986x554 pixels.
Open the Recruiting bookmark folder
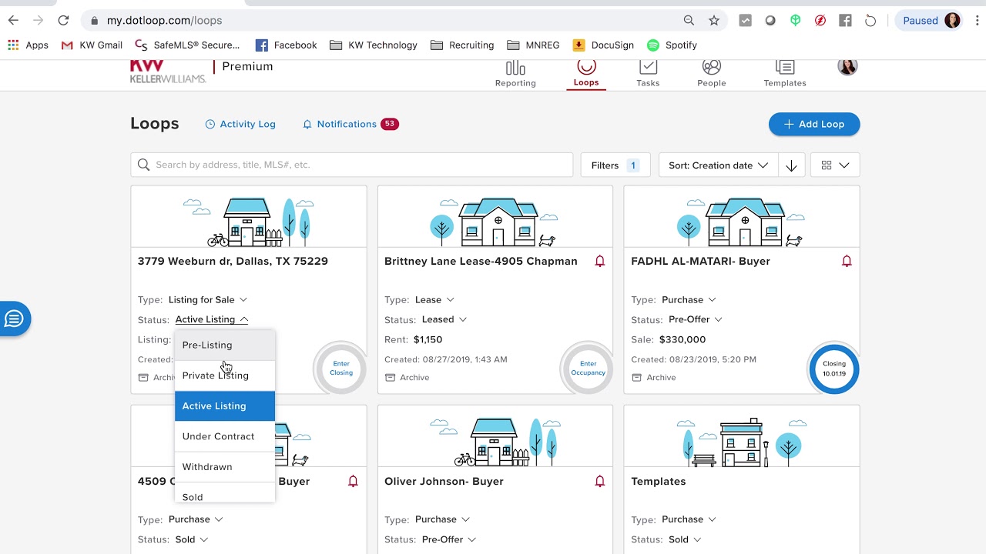click(462, 45)
